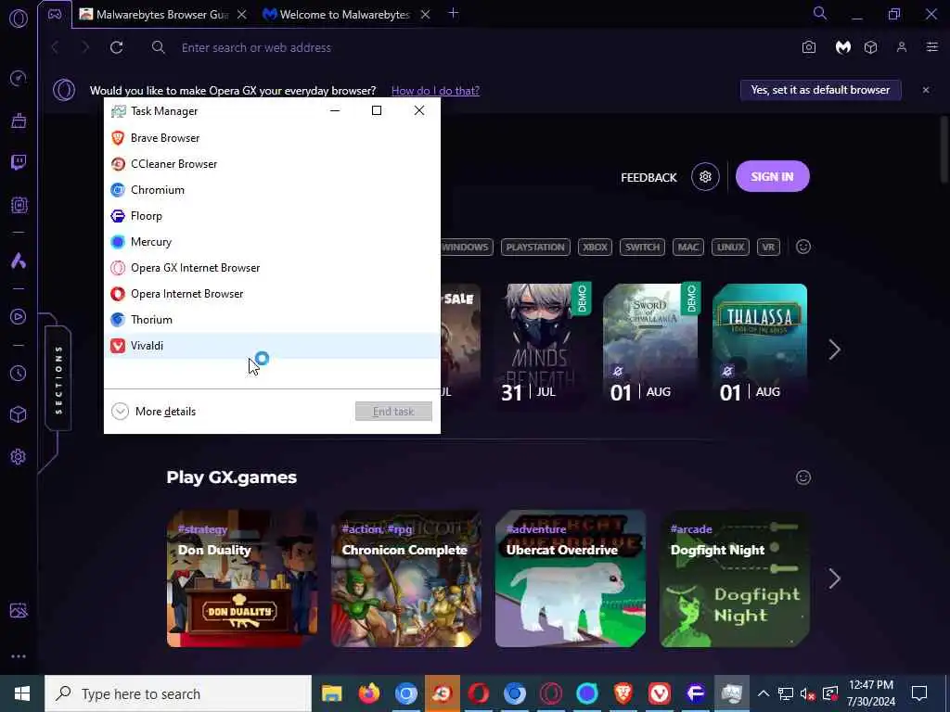Open the CPU chip icon in sidebar
The width and height of the screenshot is (950, 712).
pos(19,205)
